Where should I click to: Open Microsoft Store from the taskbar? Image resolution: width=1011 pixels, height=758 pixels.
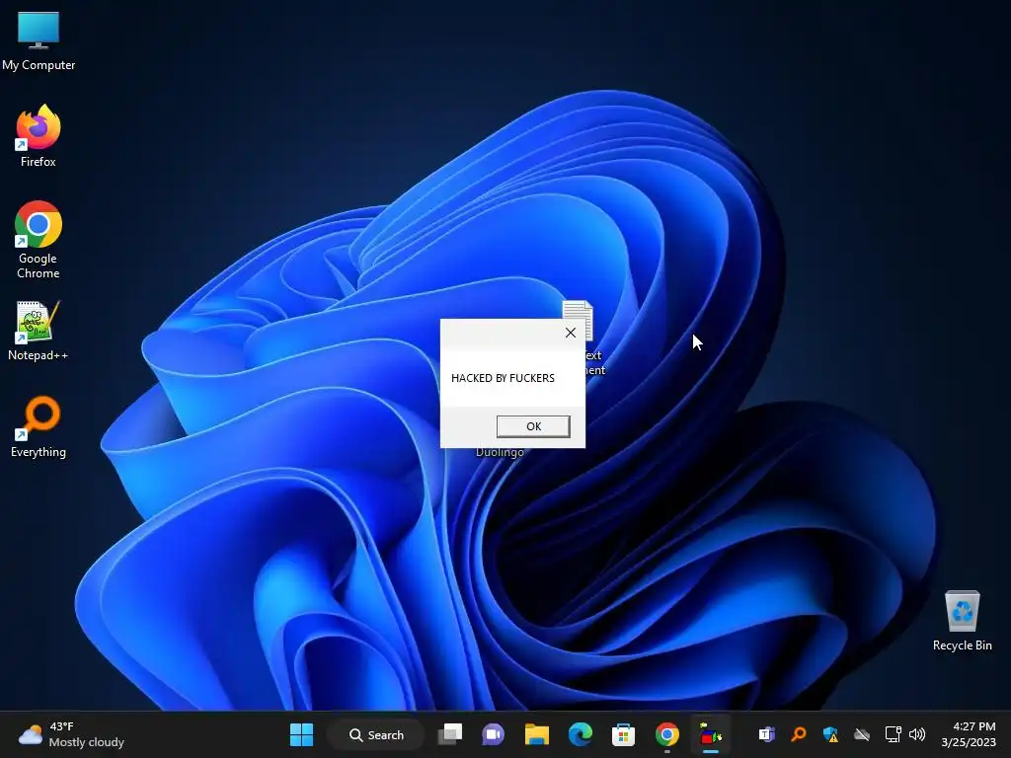tap(624, 734)
